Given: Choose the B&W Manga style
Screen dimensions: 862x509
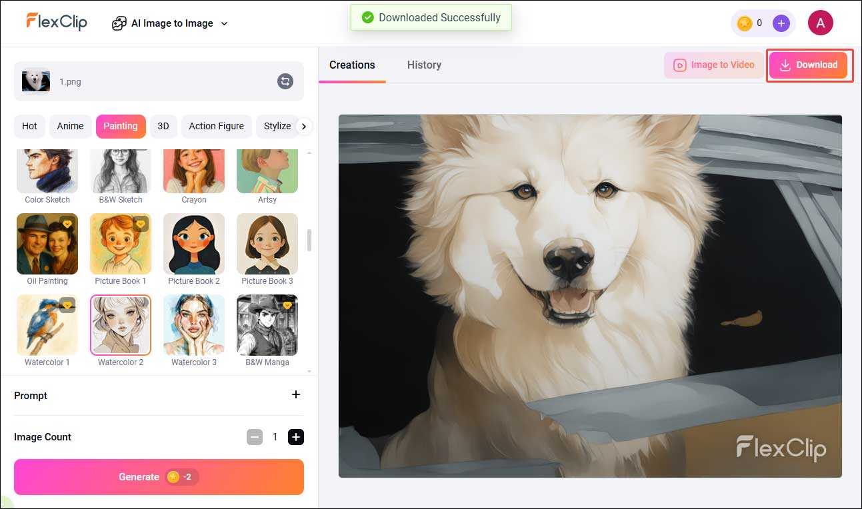Looking at the screenshot, I should click(x=267, y=325).
